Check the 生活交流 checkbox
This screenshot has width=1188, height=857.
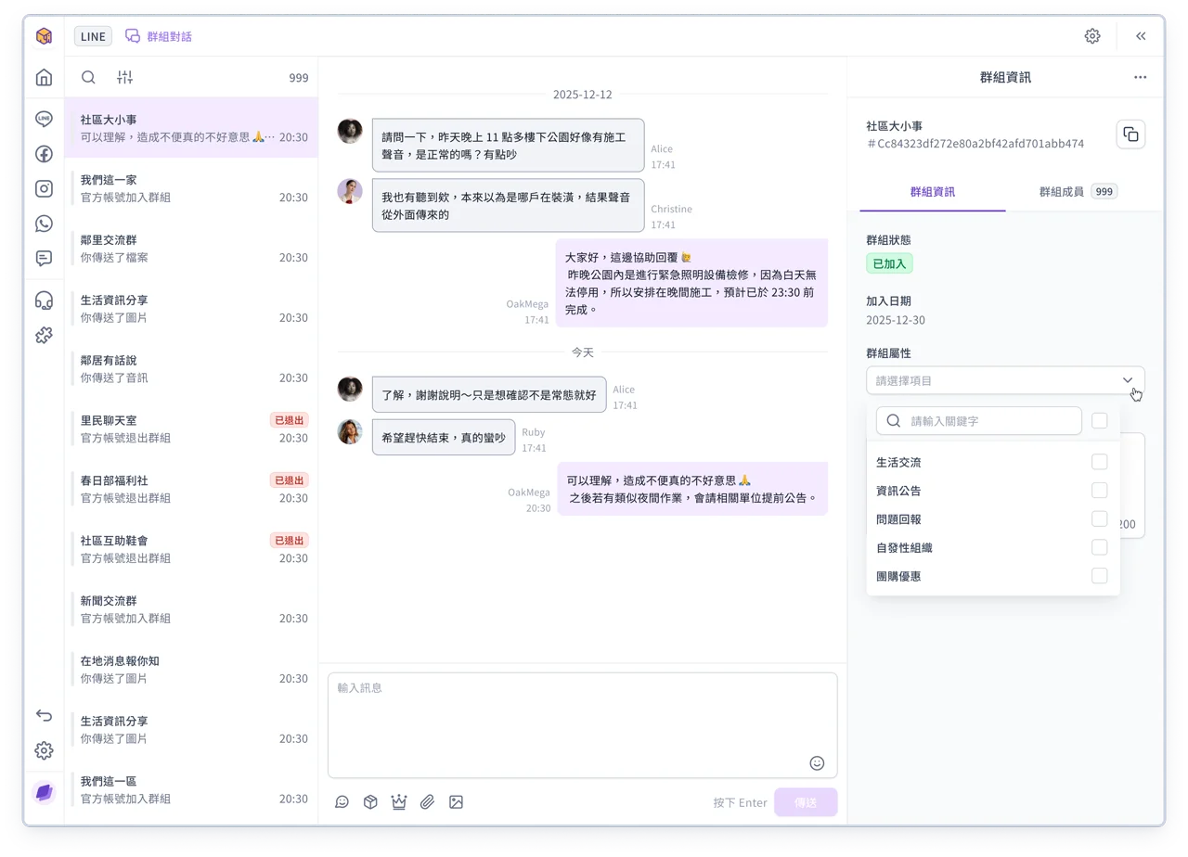coord(1100,462)
